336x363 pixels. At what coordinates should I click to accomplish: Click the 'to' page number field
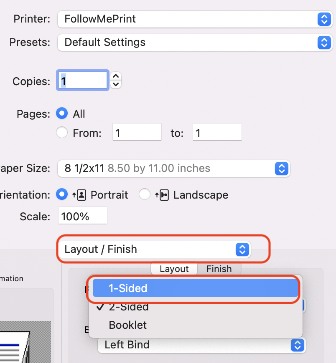(217, 133)
